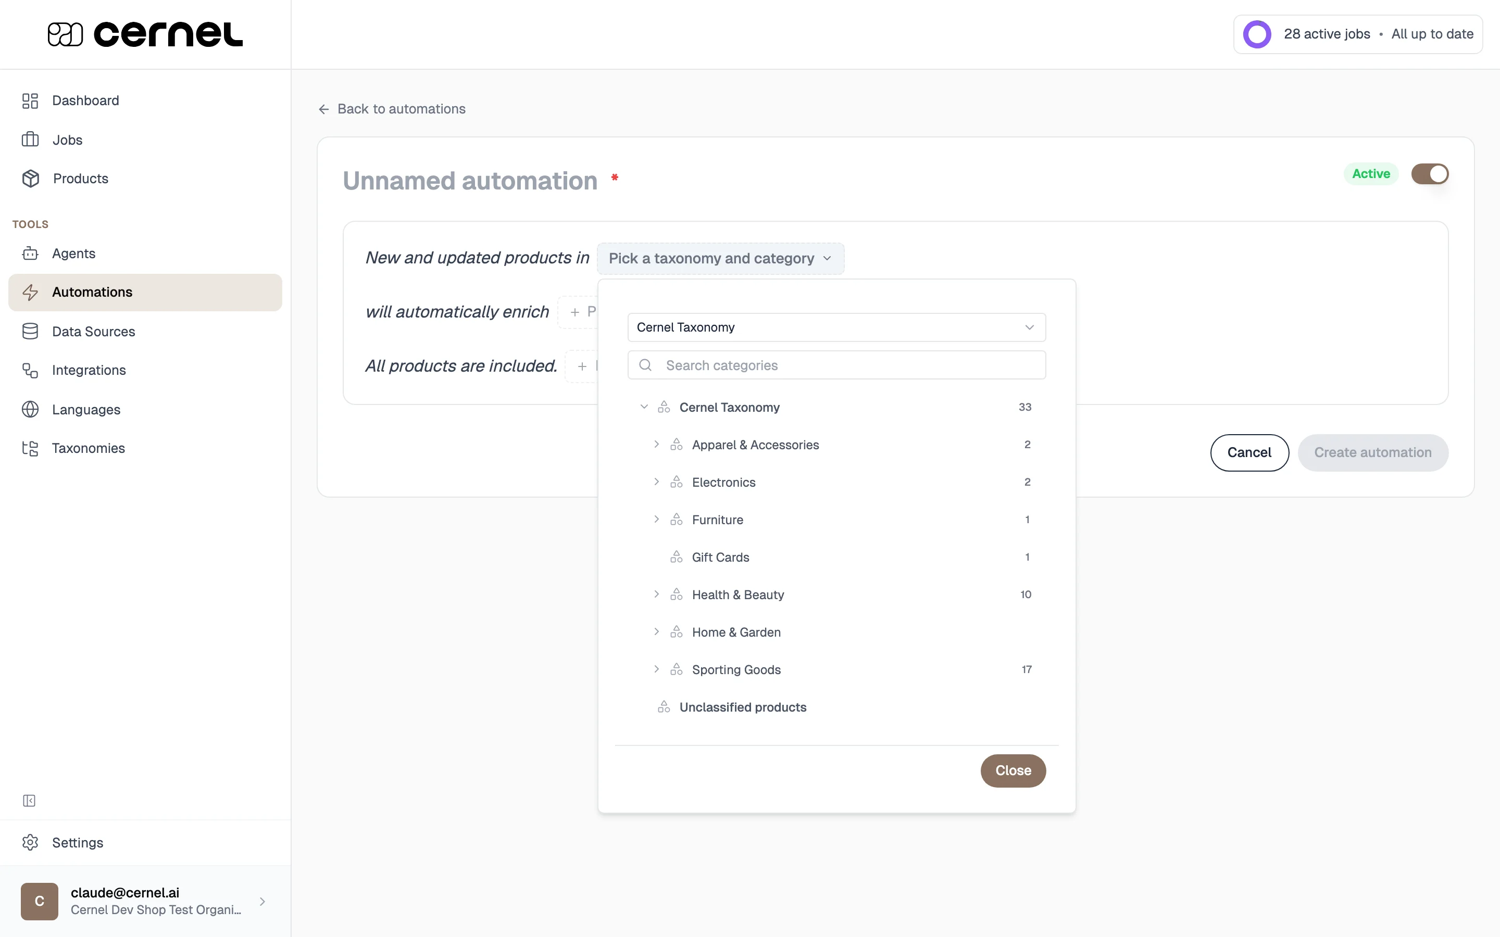The height and width of the screenshot is (937, 1500).
Task: Click the 28 active jobs status
Action: 1327,34
